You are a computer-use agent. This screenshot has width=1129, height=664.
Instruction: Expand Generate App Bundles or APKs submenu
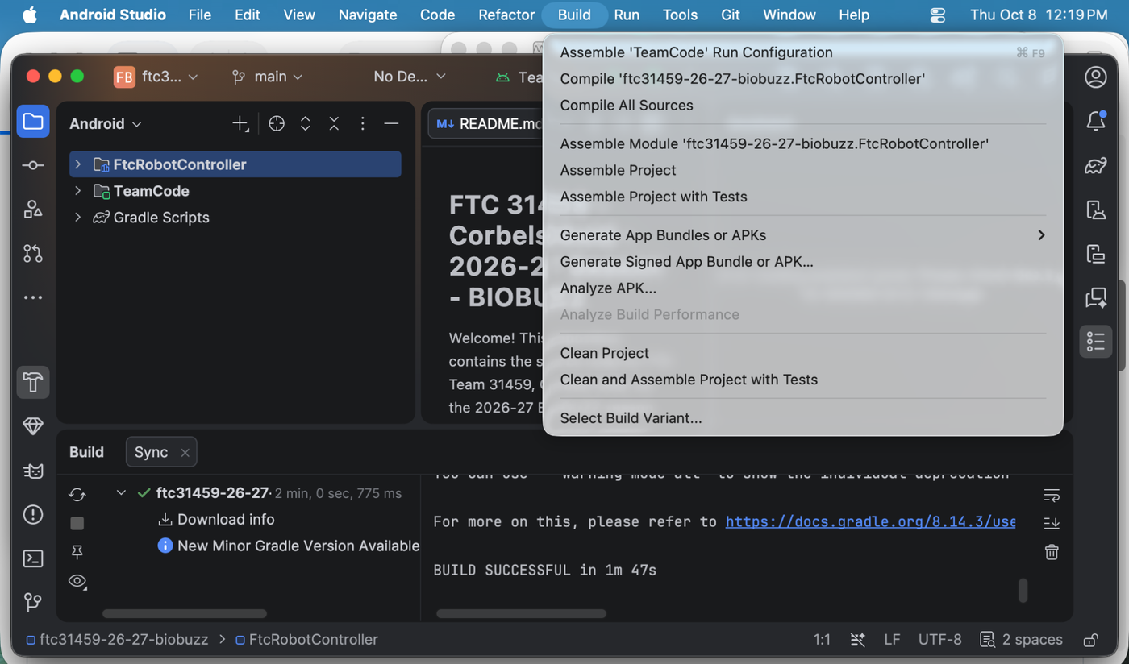[802, 235]
